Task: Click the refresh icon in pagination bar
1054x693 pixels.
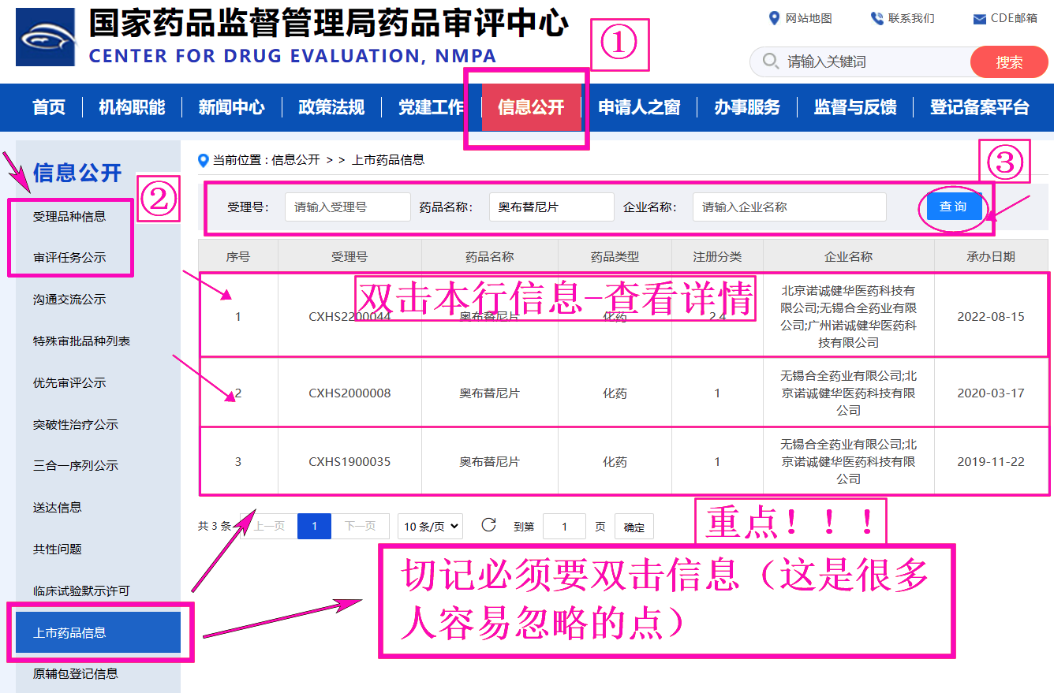Action: 488,526
